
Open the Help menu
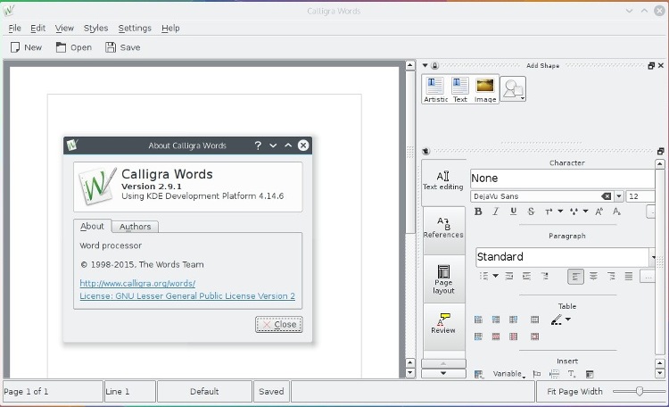coord(170,29)
